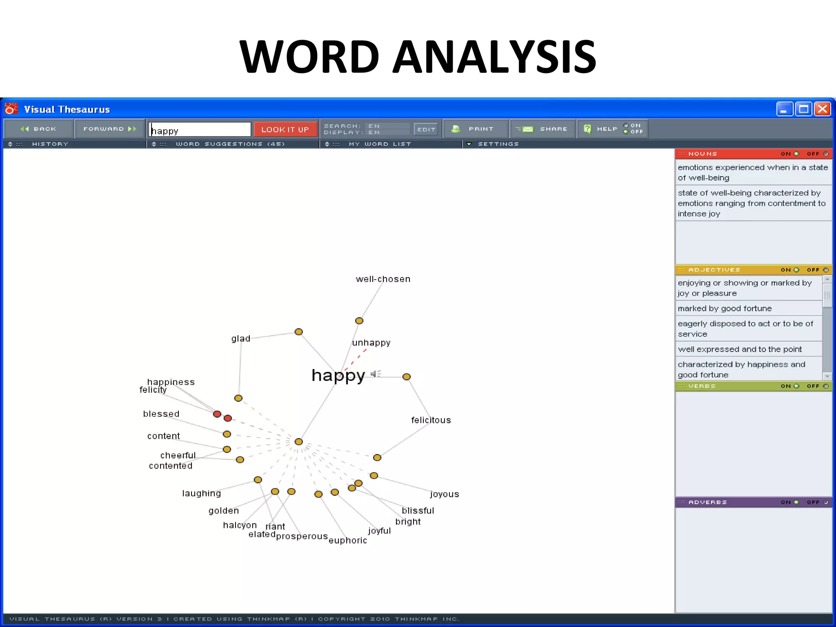Click the word 'glad' in the map
Viewport: 836px width, 627px height.
click(241, 339)
